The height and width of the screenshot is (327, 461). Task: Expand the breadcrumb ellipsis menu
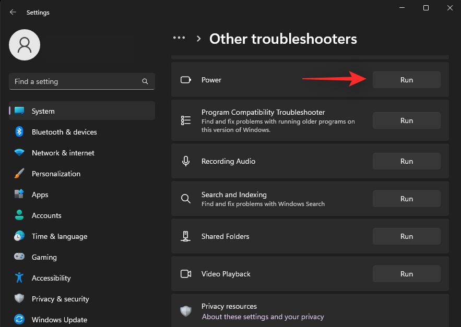point(179,38)
